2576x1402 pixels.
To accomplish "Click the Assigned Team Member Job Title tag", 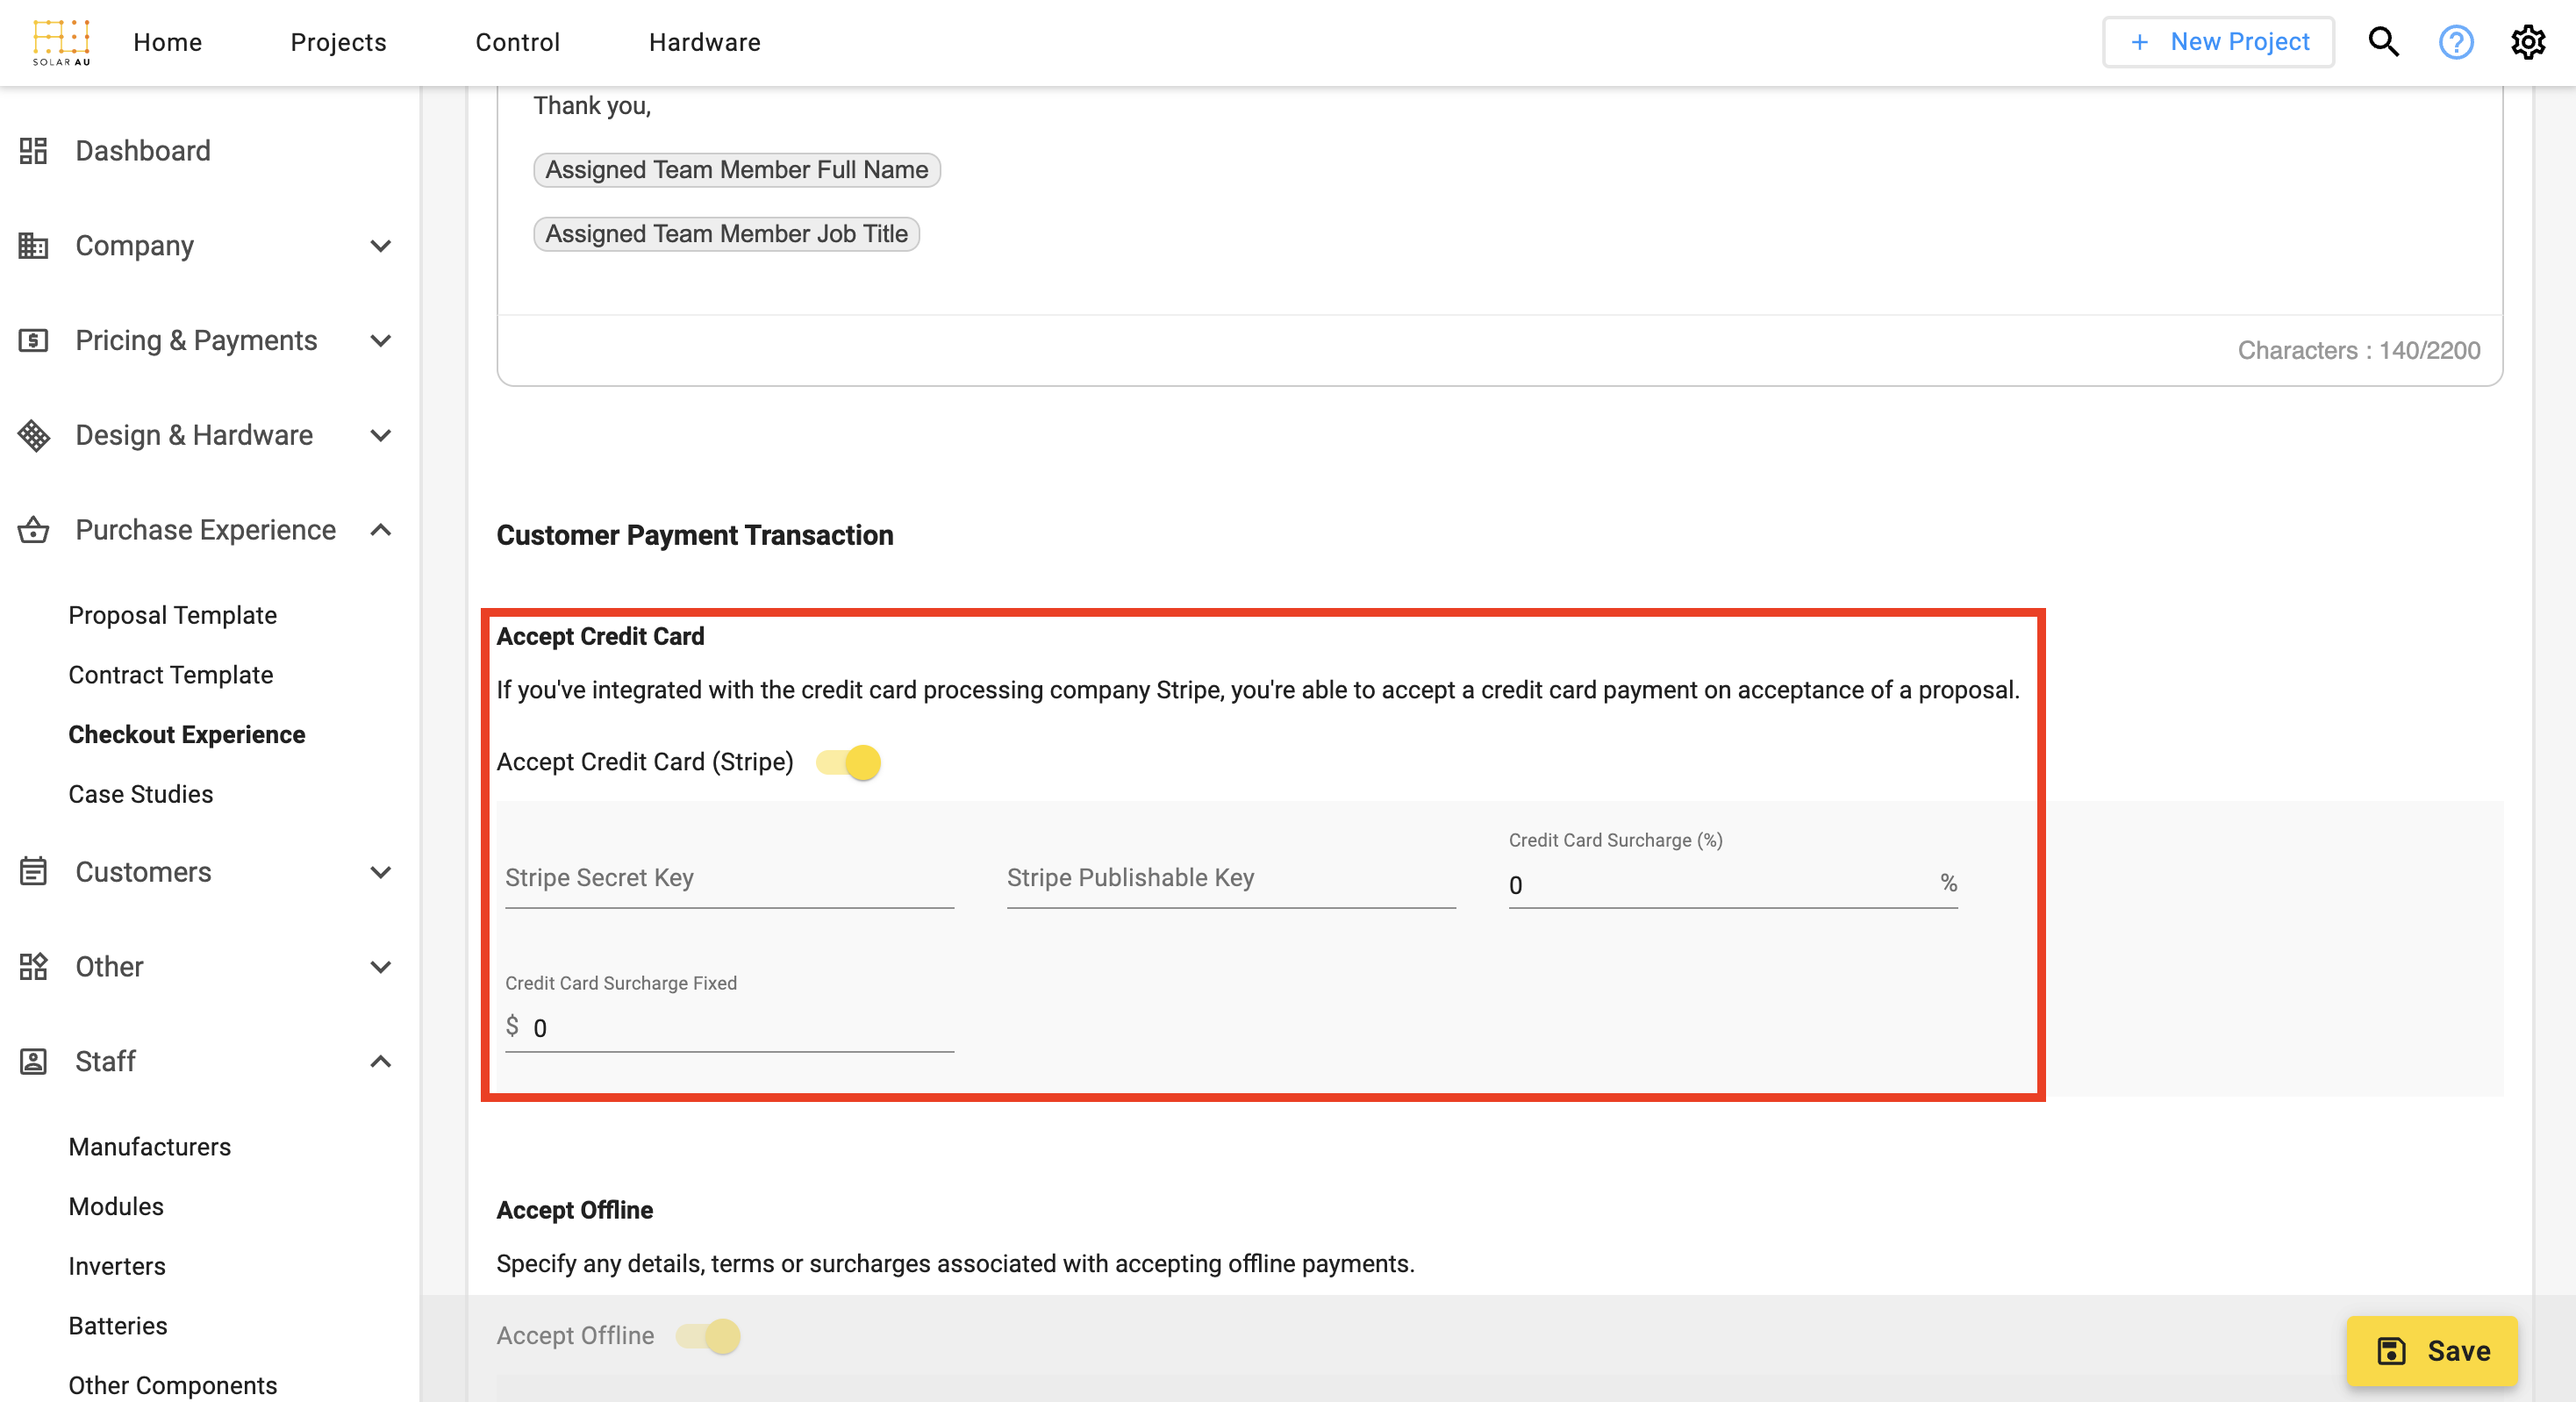I will click(x=727, y=234).
